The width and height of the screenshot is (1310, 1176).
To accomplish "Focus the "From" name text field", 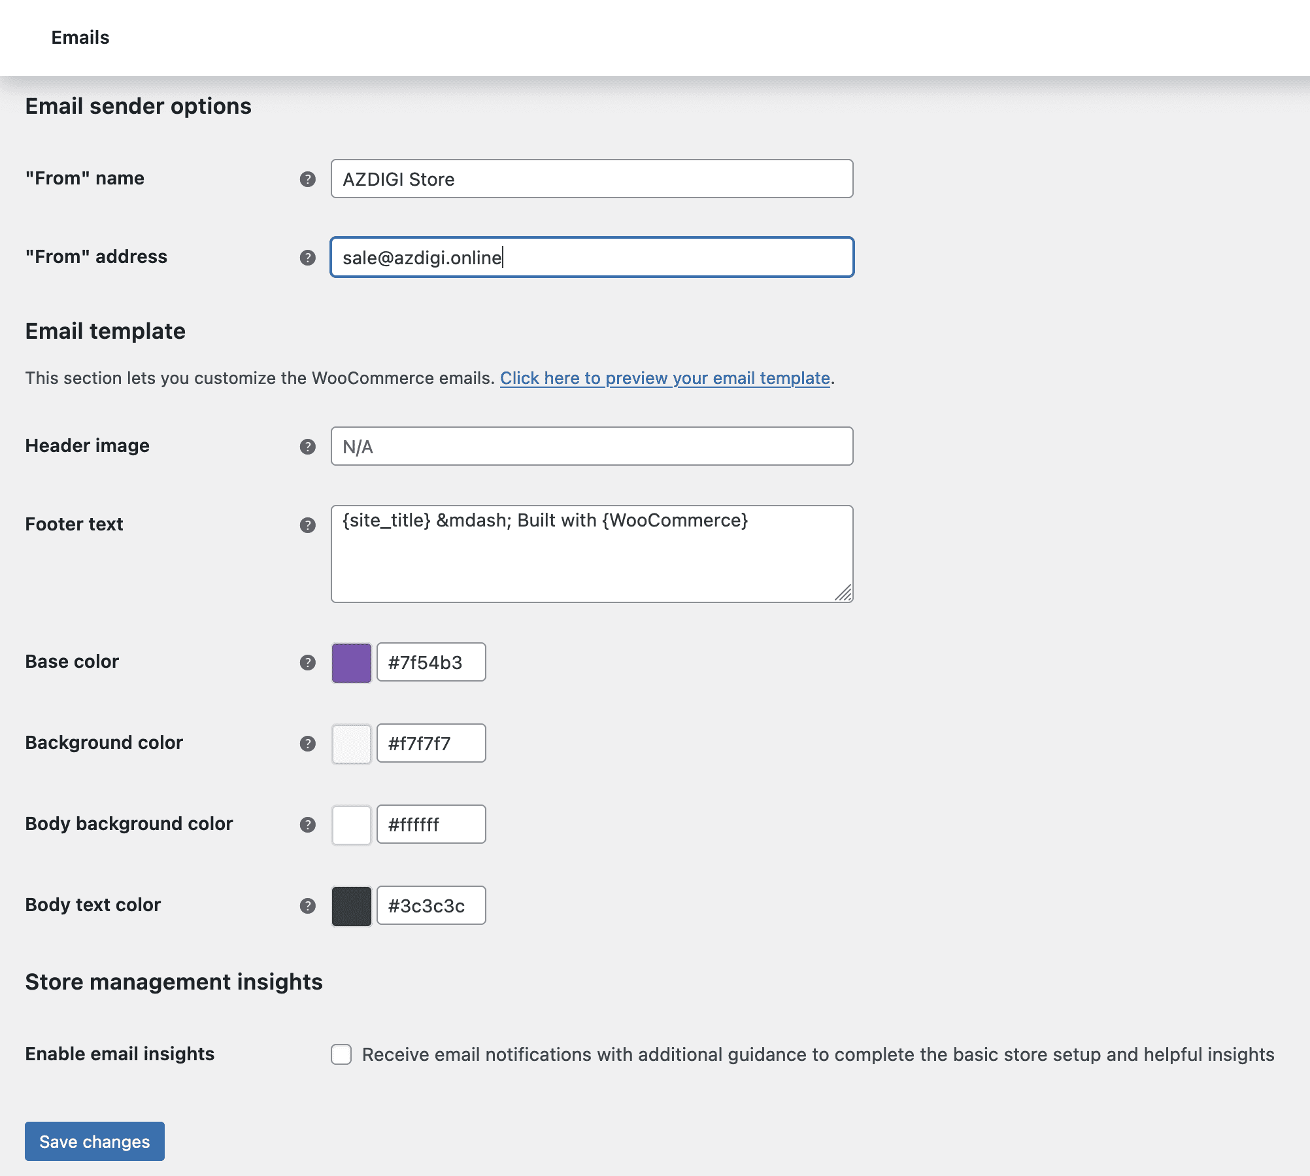I will [x=592, y=179].
